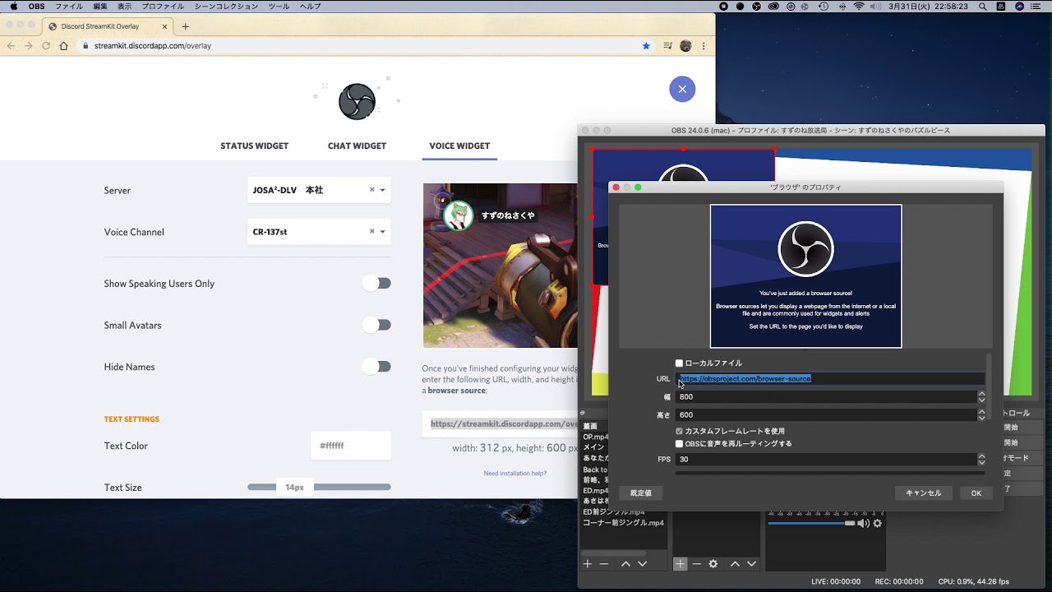Remove the source with the minus icon
1052x592 pixels.
click(x=697, y=564)
